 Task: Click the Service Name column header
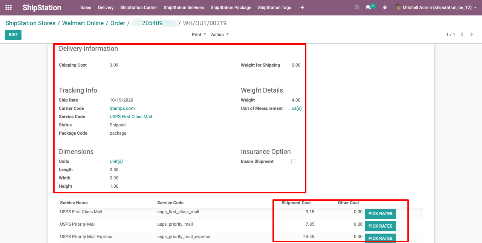coord(74,203)
